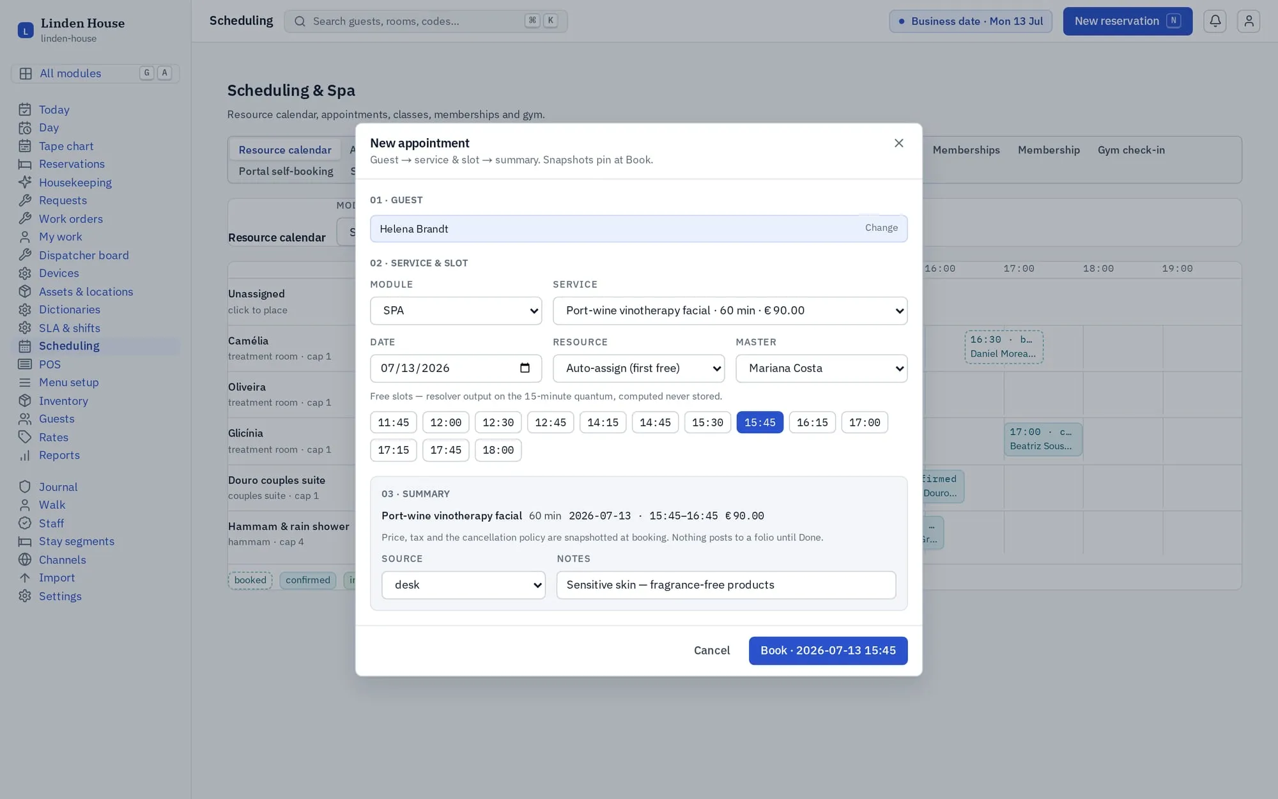Switch to the Gym check-in tab

click(x=1131, y=150)
